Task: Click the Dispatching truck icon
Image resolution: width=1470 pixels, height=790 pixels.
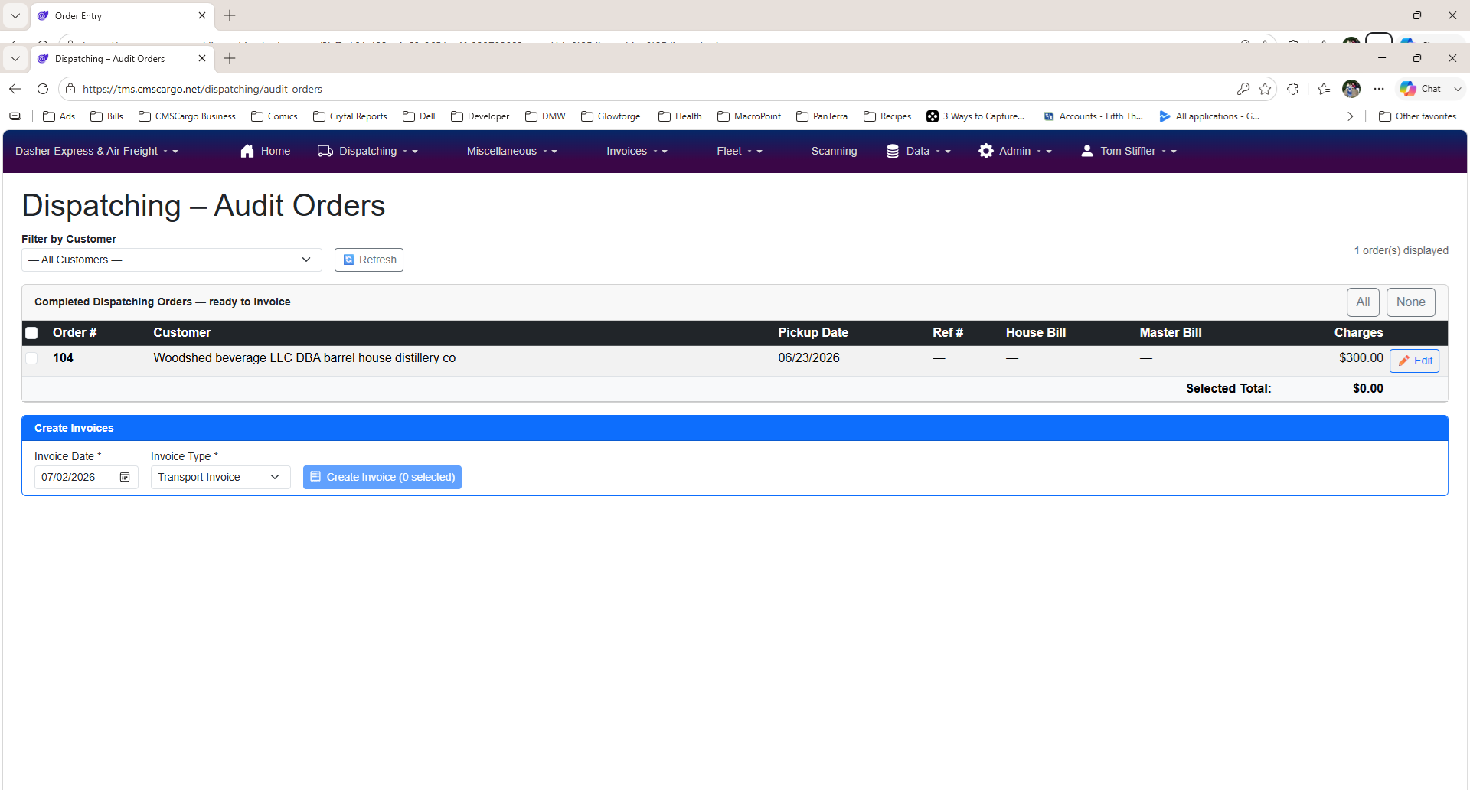Action: point(325,151)
